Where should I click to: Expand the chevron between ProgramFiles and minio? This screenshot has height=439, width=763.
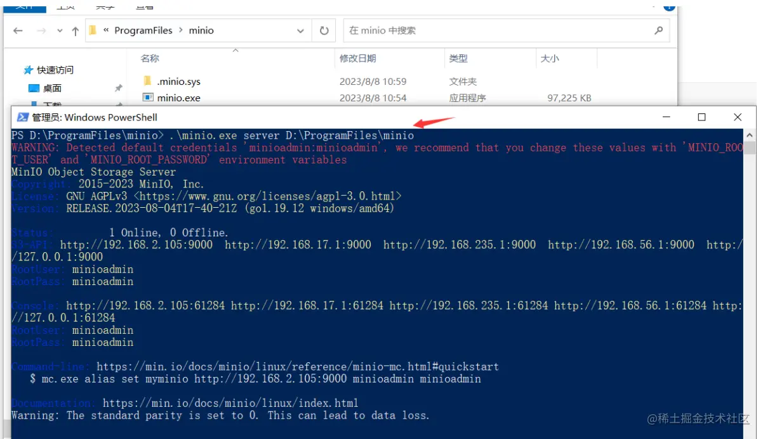coord(181,30)
